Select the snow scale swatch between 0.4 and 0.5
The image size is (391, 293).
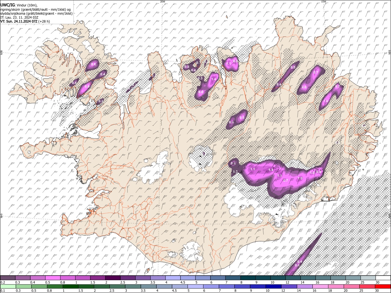38,278
